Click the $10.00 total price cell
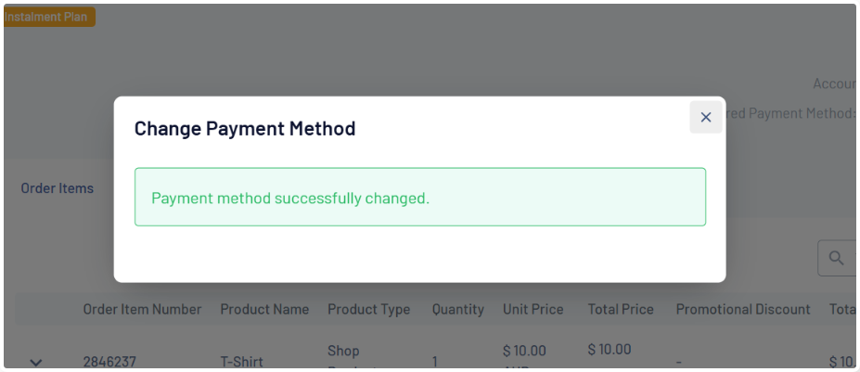The width and height of the screenshot is (860, 372). [x=610, y=350]
